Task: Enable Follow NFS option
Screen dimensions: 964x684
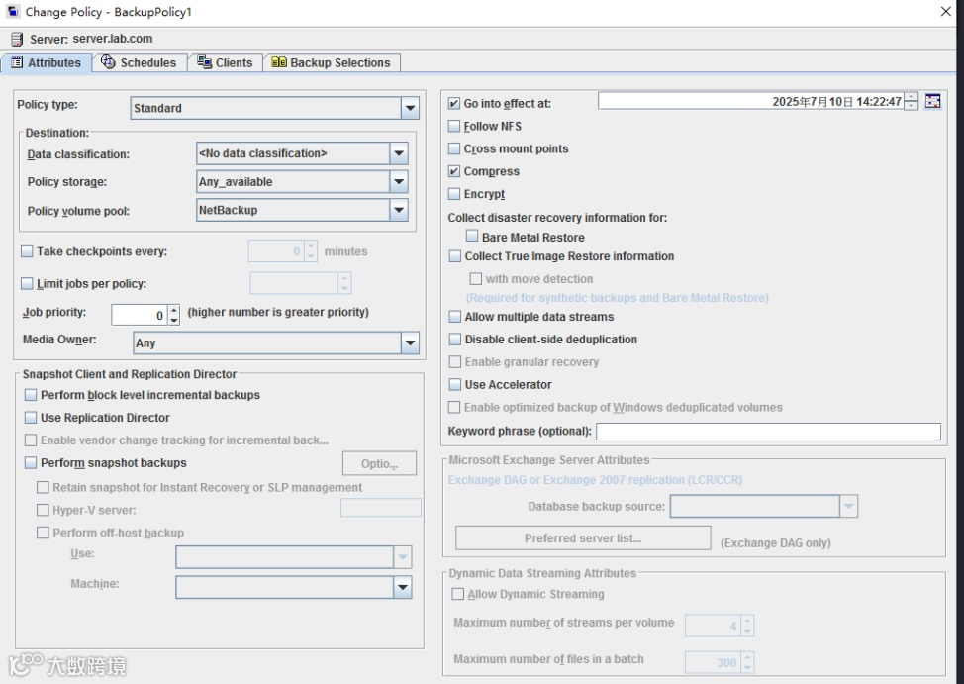Action: (454, 126)
